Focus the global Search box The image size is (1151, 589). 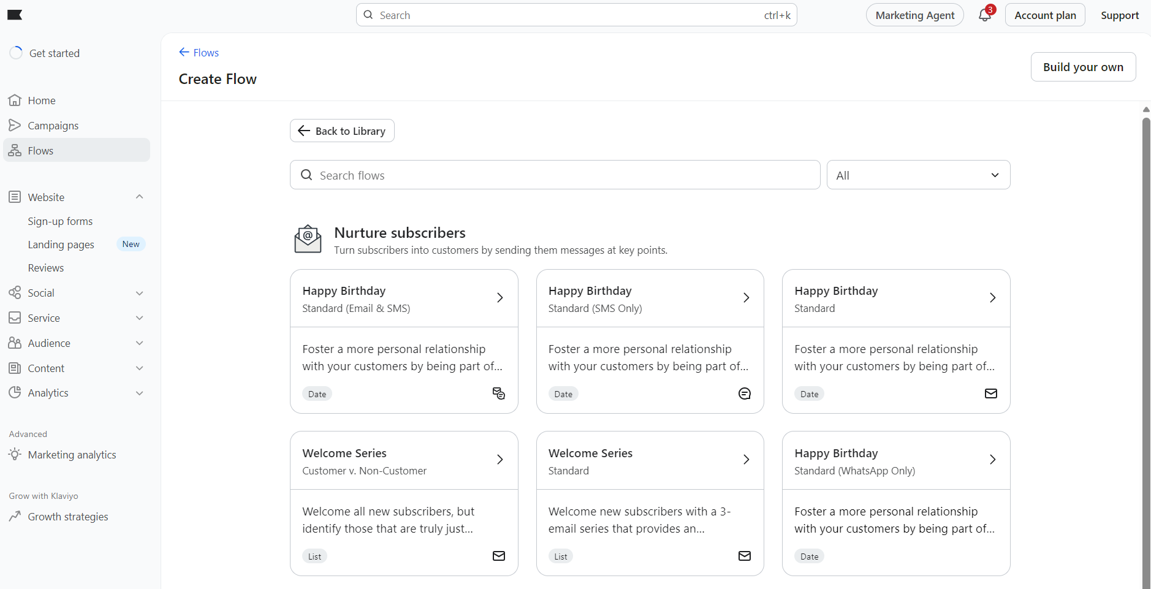(x=576, y=15)
